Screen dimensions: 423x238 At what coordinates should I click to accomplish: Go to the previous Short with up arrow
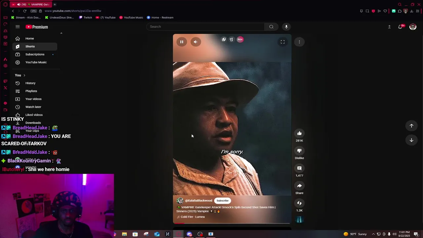pyautogui.click(x=411, y=126)
